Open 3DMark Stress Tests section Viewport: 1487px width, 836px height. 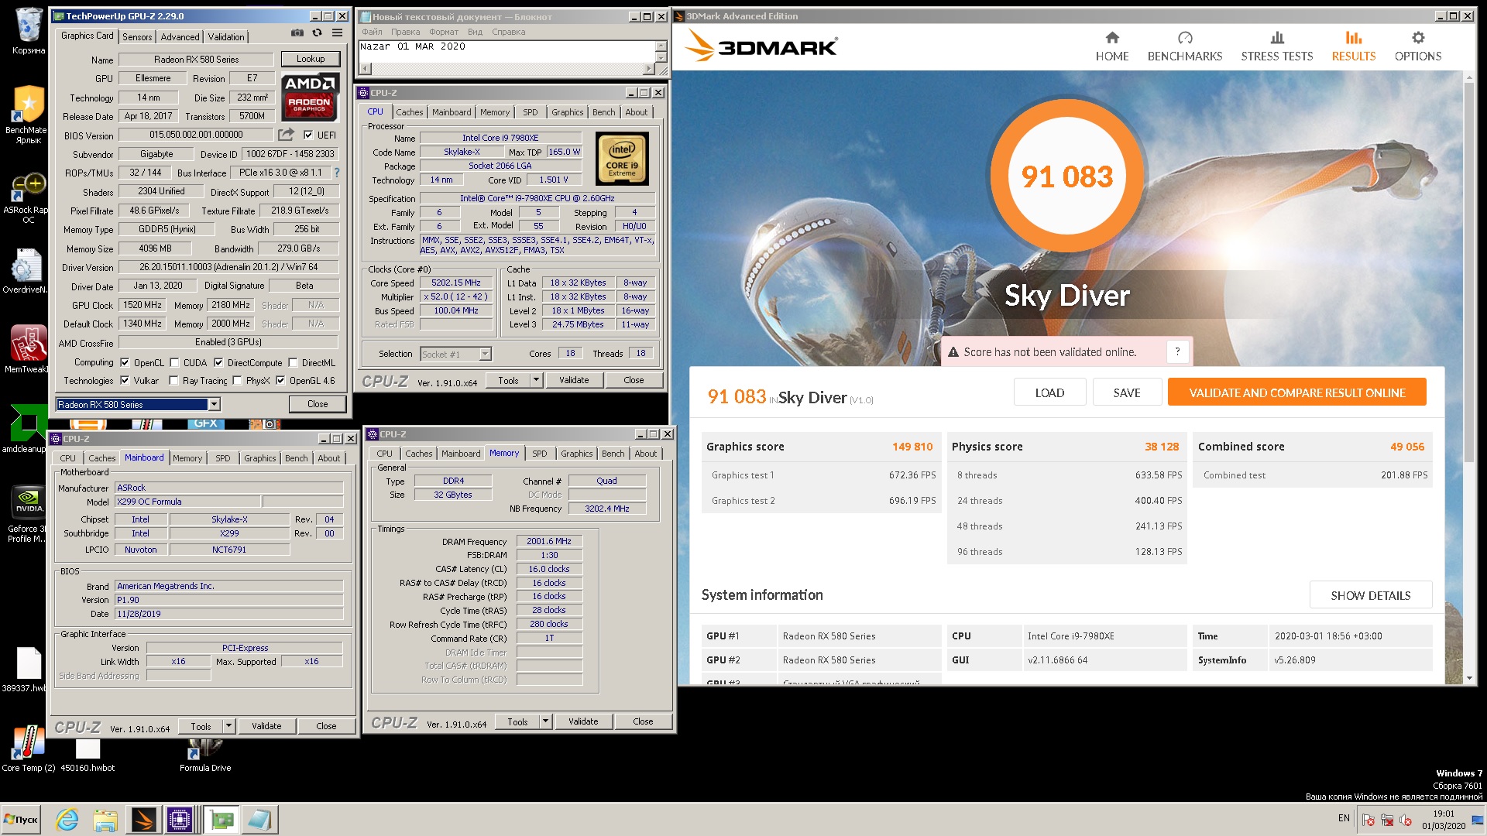[x=1277, y=47]
